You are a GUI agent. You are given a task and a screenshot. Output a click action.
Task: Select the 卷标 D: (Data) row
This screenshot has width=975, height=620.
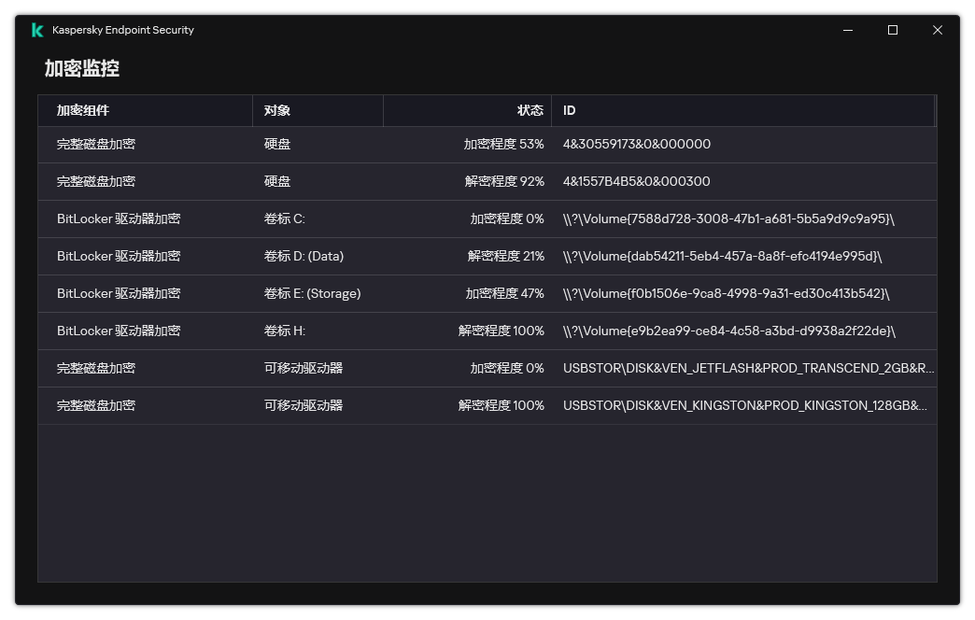pos(486,256)
